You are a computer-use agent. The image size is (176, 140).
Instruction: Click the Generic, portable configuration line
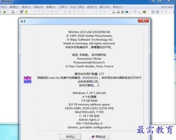(89, 127)
